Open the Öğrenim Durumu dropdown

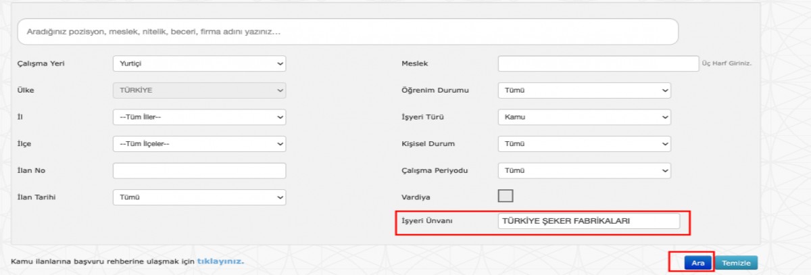coord(584,91)
